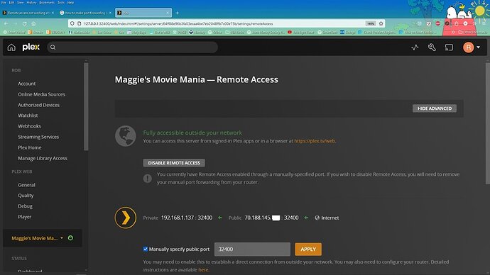Click the red adblock extension icon

click(x=438, y=23)
